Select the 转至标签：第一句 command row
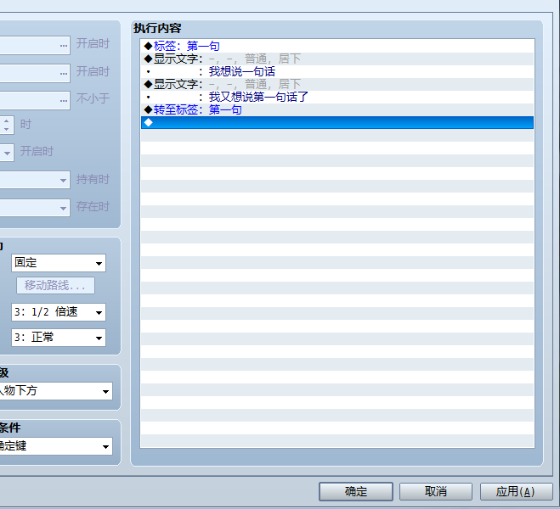The image size is (560, 509). 337,109
